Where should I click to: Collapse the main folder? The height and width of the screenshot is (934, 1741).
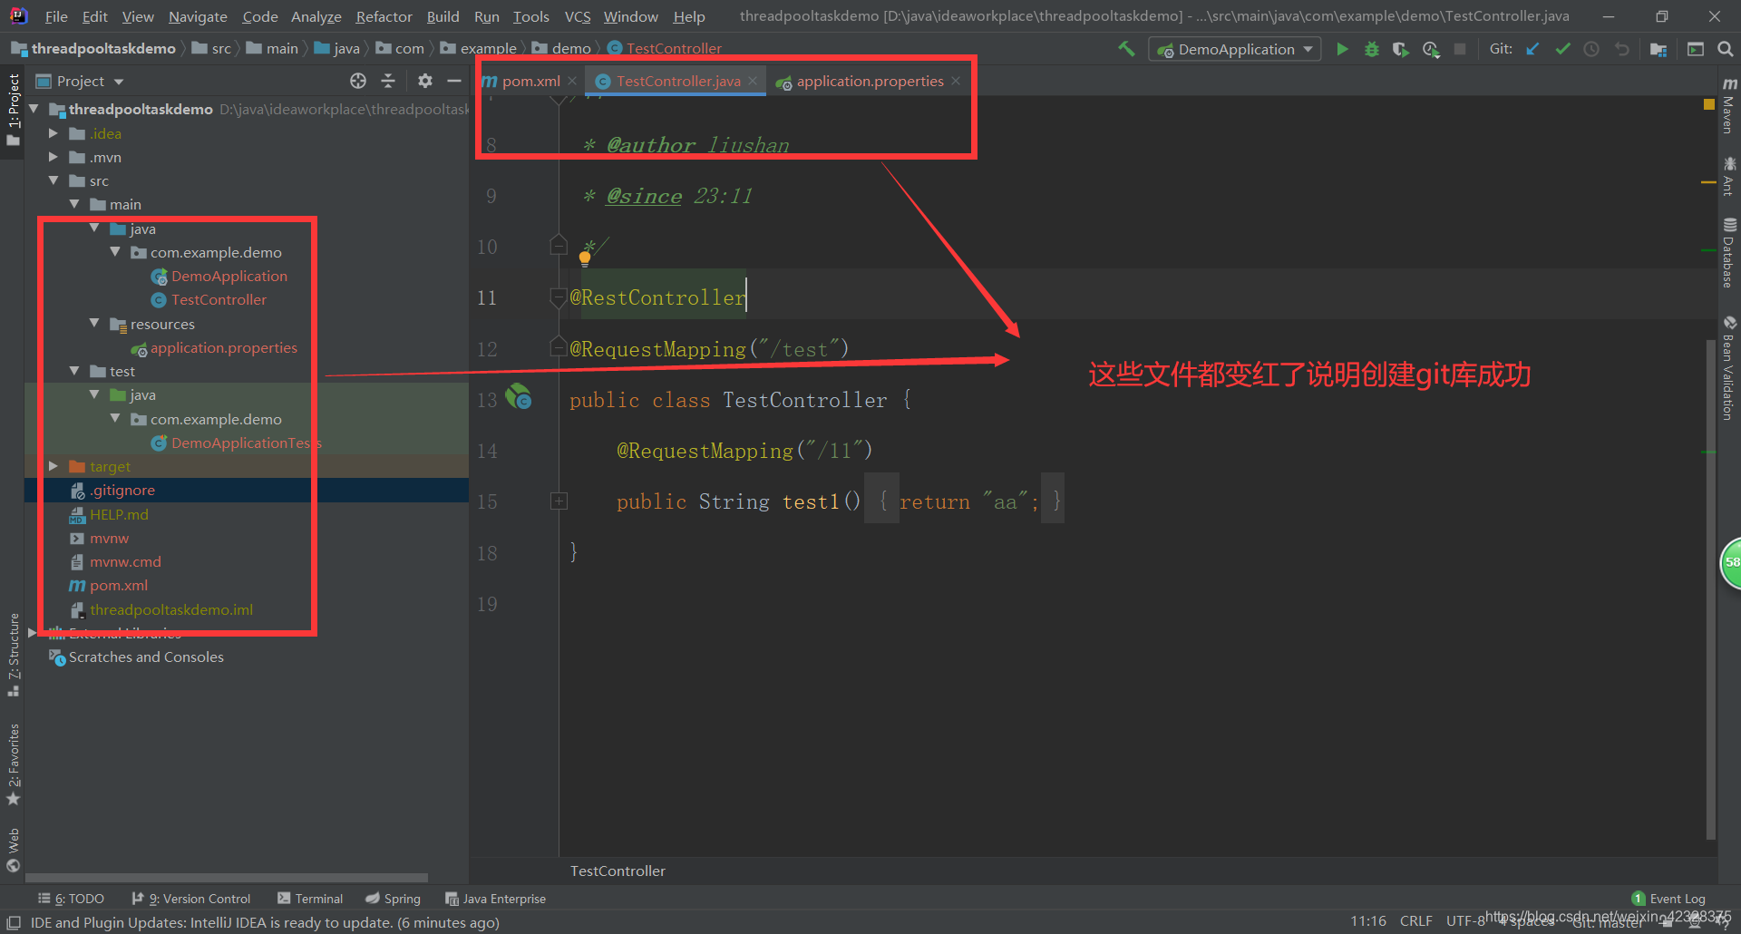pyautogui.click(x=74, y=204)
